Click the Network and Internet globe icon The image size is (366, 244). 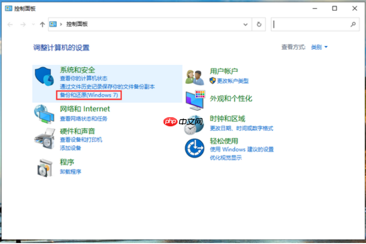44,114
